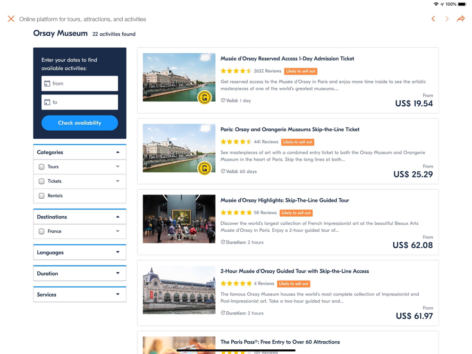Open 2-Hour Musée d'Orsay Guided Tour listing
This screenshot has width=472, height=354.
click(295, 271)
